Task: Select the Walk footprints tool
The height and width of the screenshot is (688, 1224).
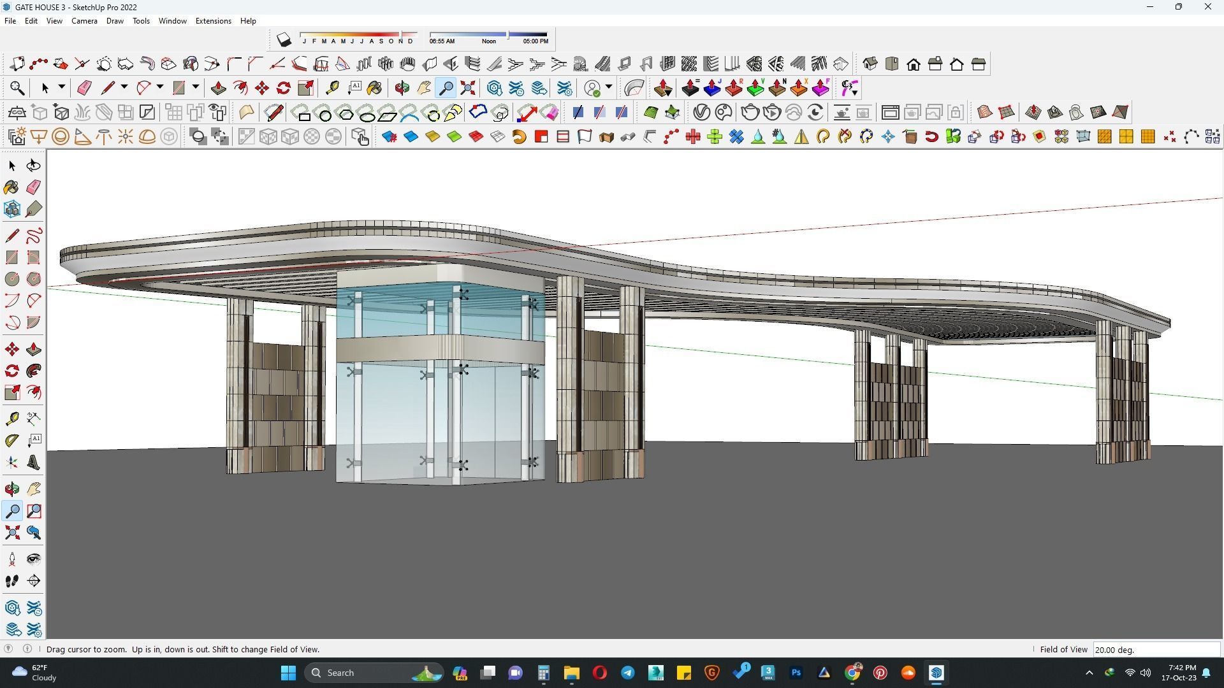Action: 11,581
